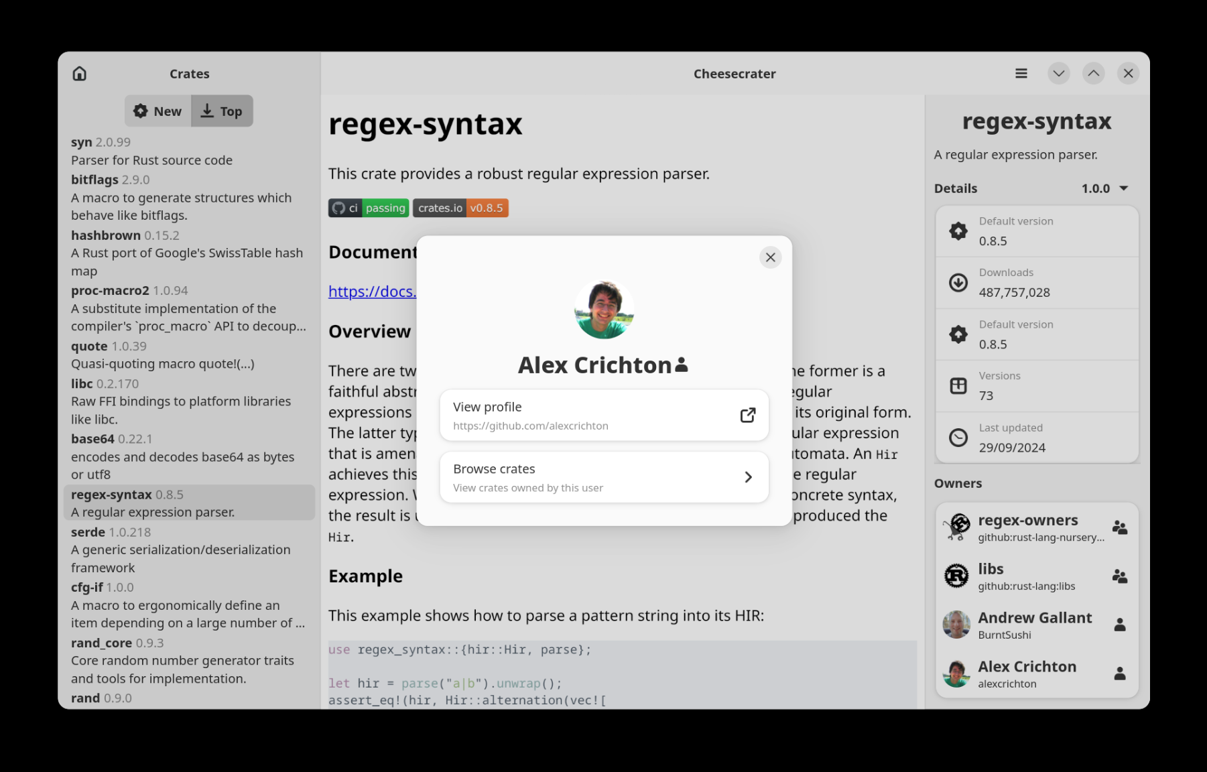Screen dimensions: 1207x772
Task: Select the hashbrown crate
Action: (x=189, y=253)
